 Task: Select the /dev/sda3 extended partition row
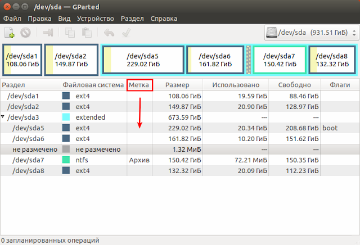coord(180,117)
